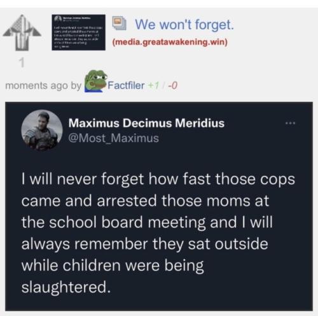Open the Factfiler user profile
This screenshot has height=316, width=318.
126,85
